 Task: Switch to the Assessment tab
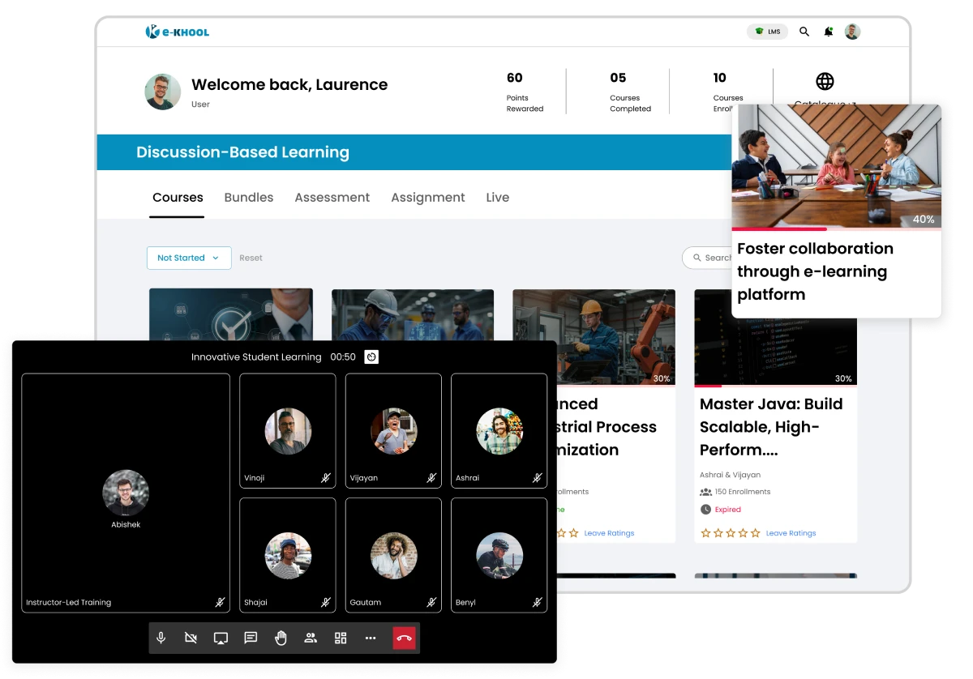click(x=332, y=197)
